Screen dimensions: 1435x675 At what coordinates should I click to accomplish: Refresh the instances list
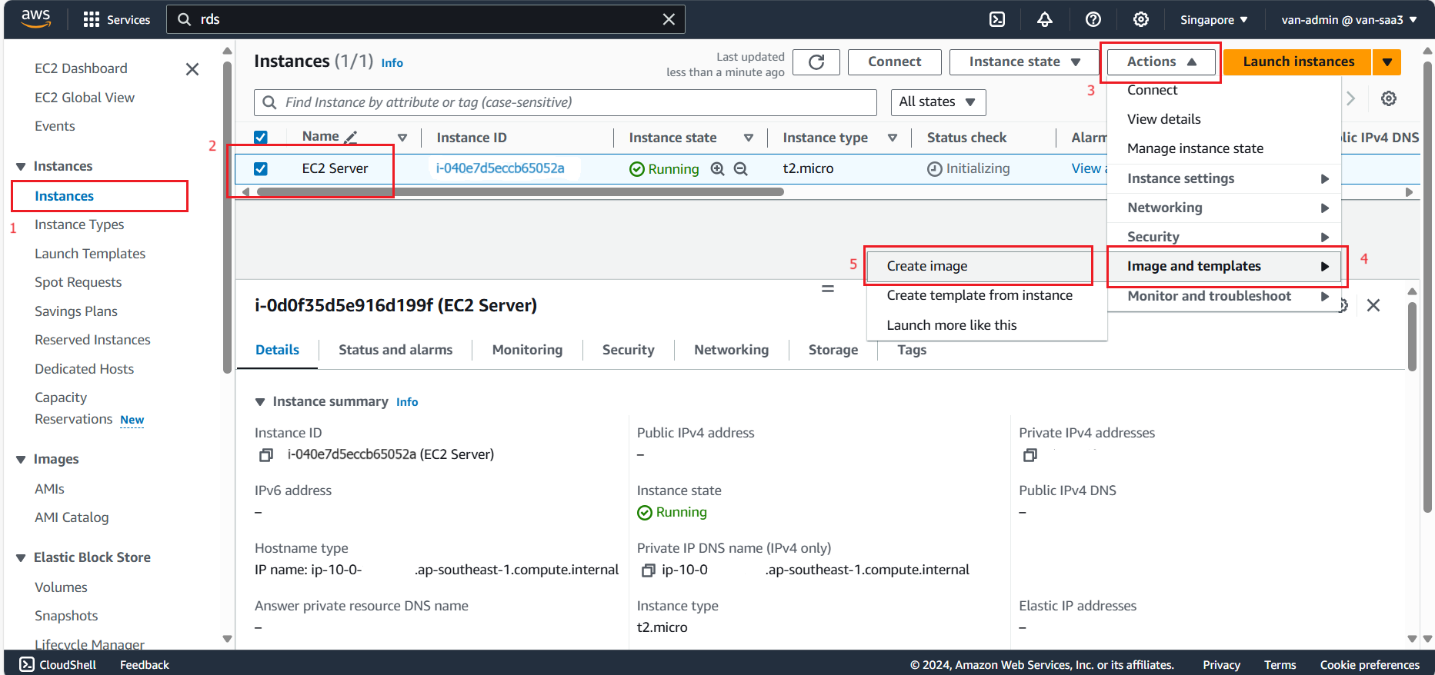click(x=816, y=62)
